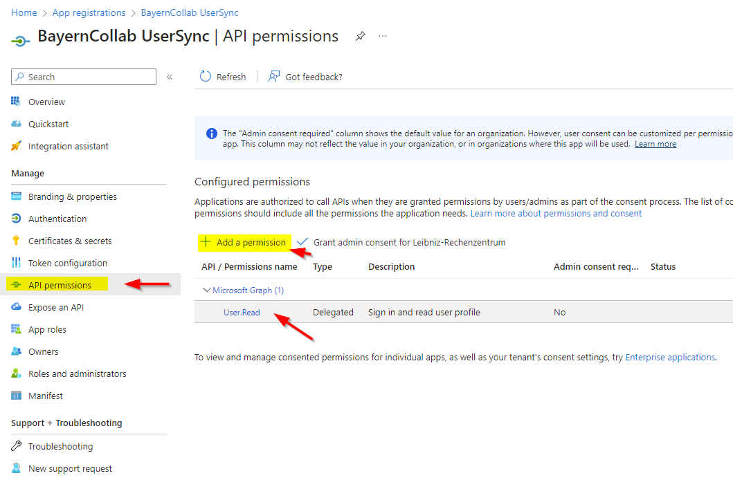Go to Authentication settings
The height and width of the screenshot is (480, 733).
(57, 219)
